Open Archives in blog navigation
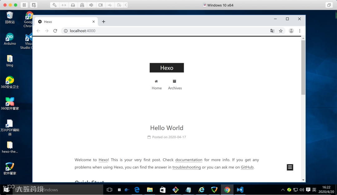 click(x=175, y=85)
